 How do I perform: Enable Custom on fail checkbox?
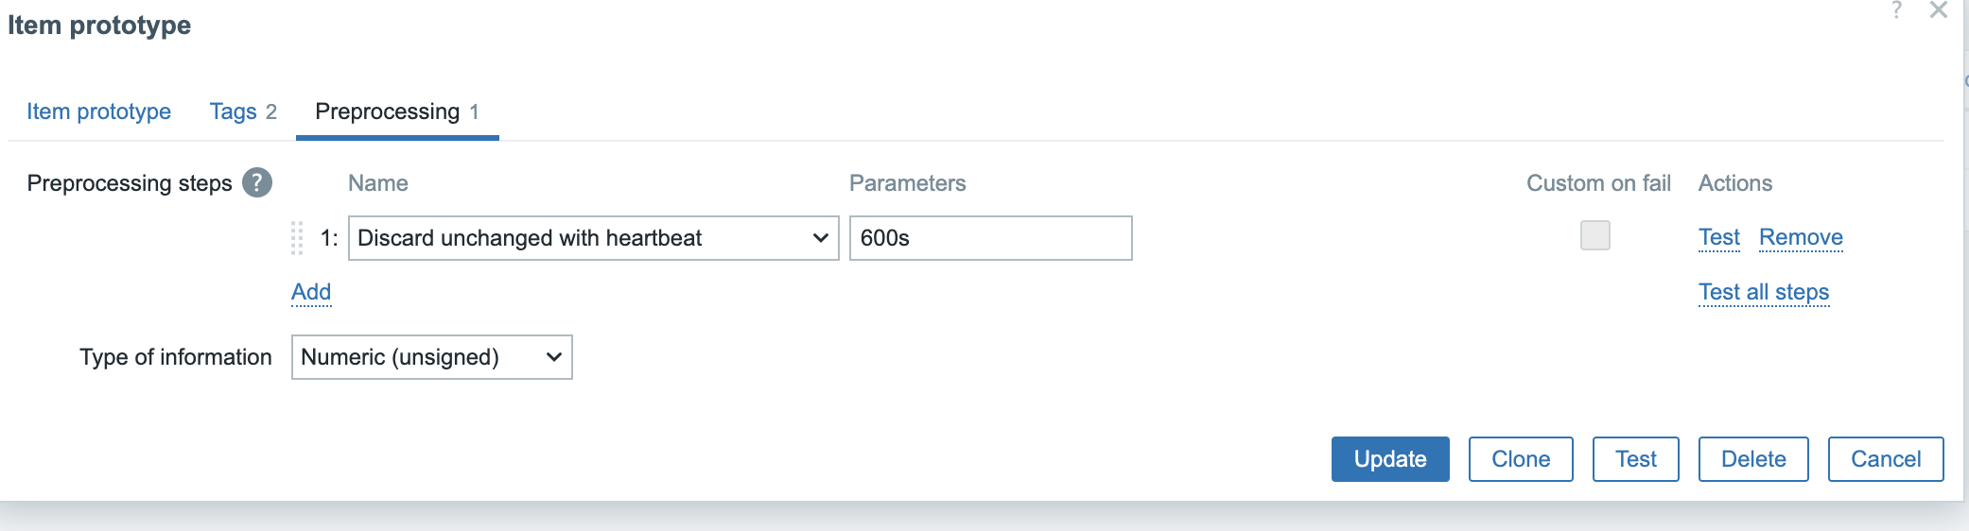[x=1595, y=235]
